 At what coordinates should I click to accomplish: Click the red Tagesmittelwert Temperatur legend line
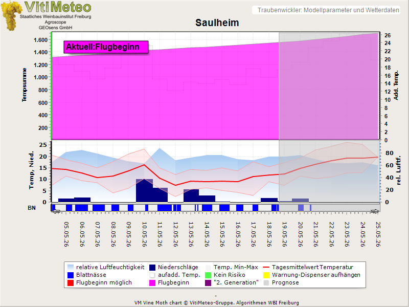point(266,267)
